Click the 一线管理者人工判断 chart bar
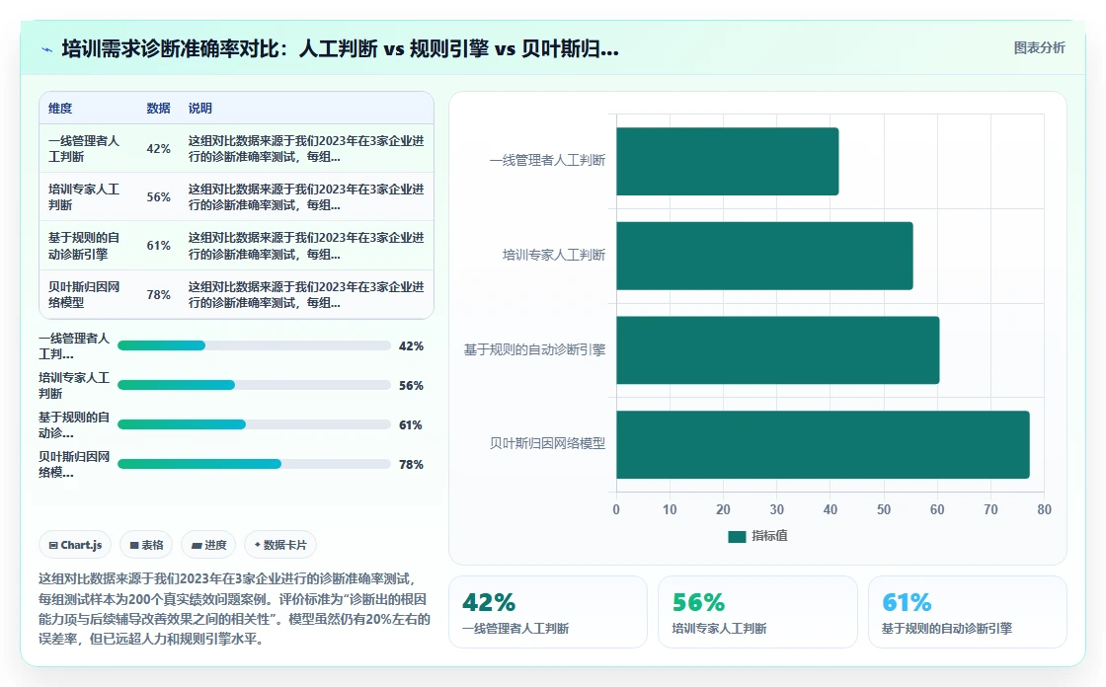This screenshot has width=1106, height=687. click(727, 161)
